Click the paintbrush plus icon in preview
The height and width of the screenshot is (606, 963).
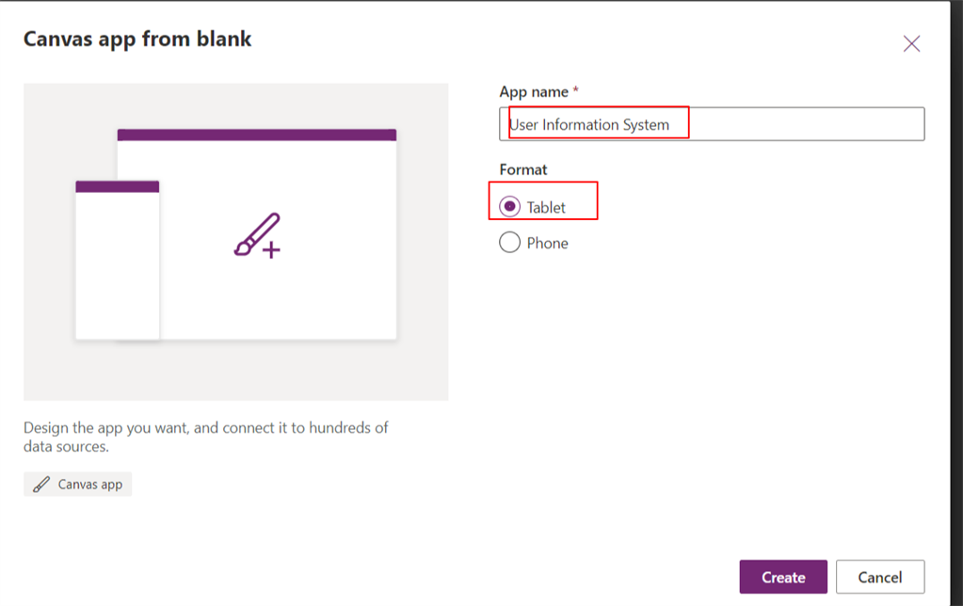tap(257, 236)
